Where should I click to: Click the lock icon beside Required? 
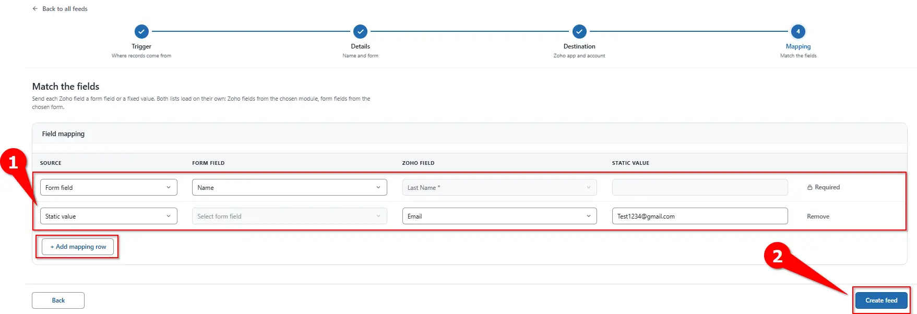[810, 187]
